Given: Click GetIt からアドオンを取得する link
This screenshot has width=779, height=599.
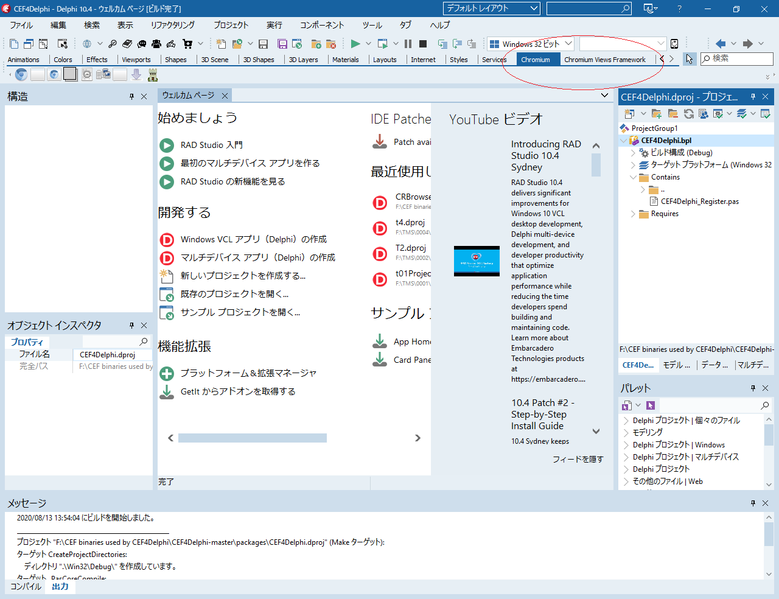Looking at the screenshot, I should [238, 391].
